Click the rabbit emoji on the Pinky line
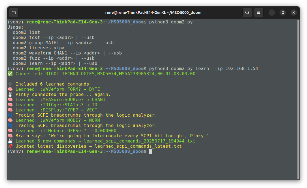The image size is (307, 188). click(x=10, y=95)
